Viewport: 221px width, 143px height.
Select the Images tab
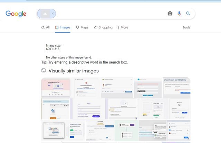click(63, 27)
